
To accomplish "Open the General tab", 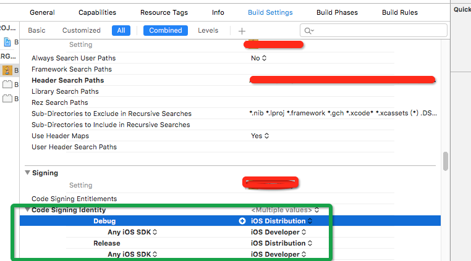I will pyautogui.click(x=42, y=12).
